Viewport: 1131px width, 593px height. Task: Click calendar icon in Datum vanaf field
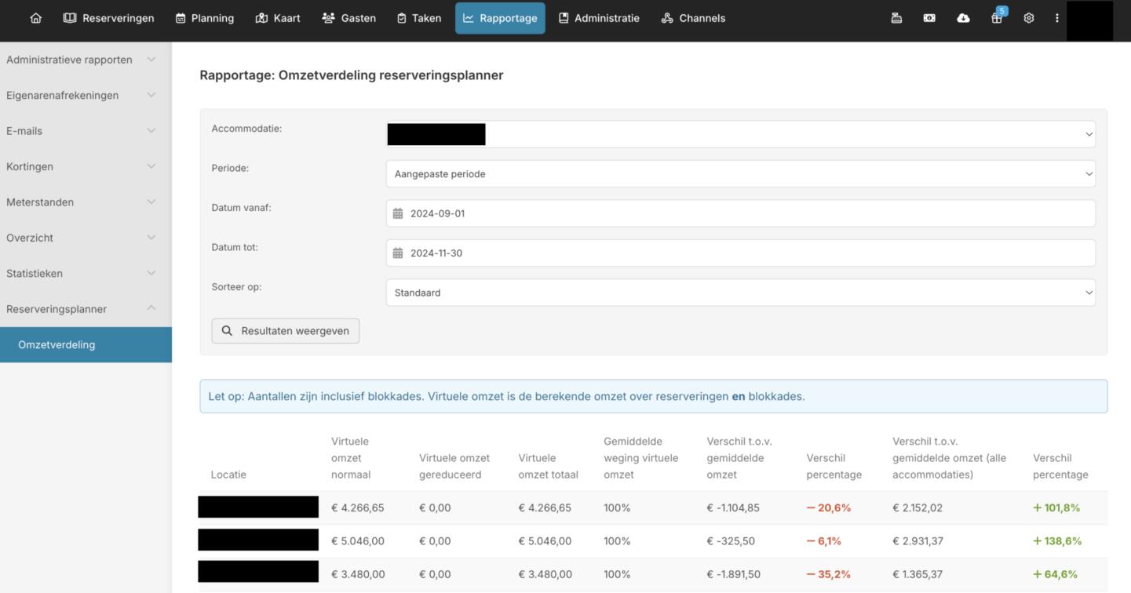pos(398,213)
